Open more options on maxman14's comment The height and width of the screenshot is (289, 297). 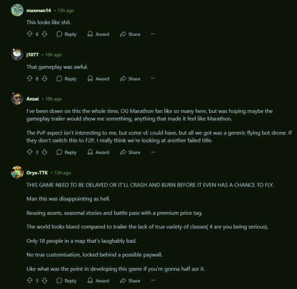click(153, 34)
